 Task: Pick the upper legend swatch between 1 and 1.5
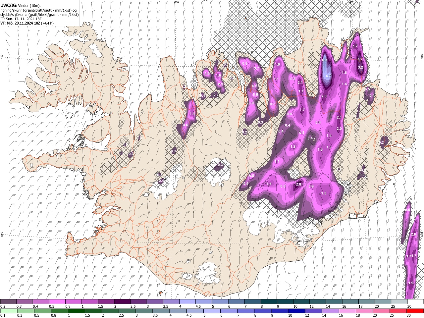tap(89, 302)
